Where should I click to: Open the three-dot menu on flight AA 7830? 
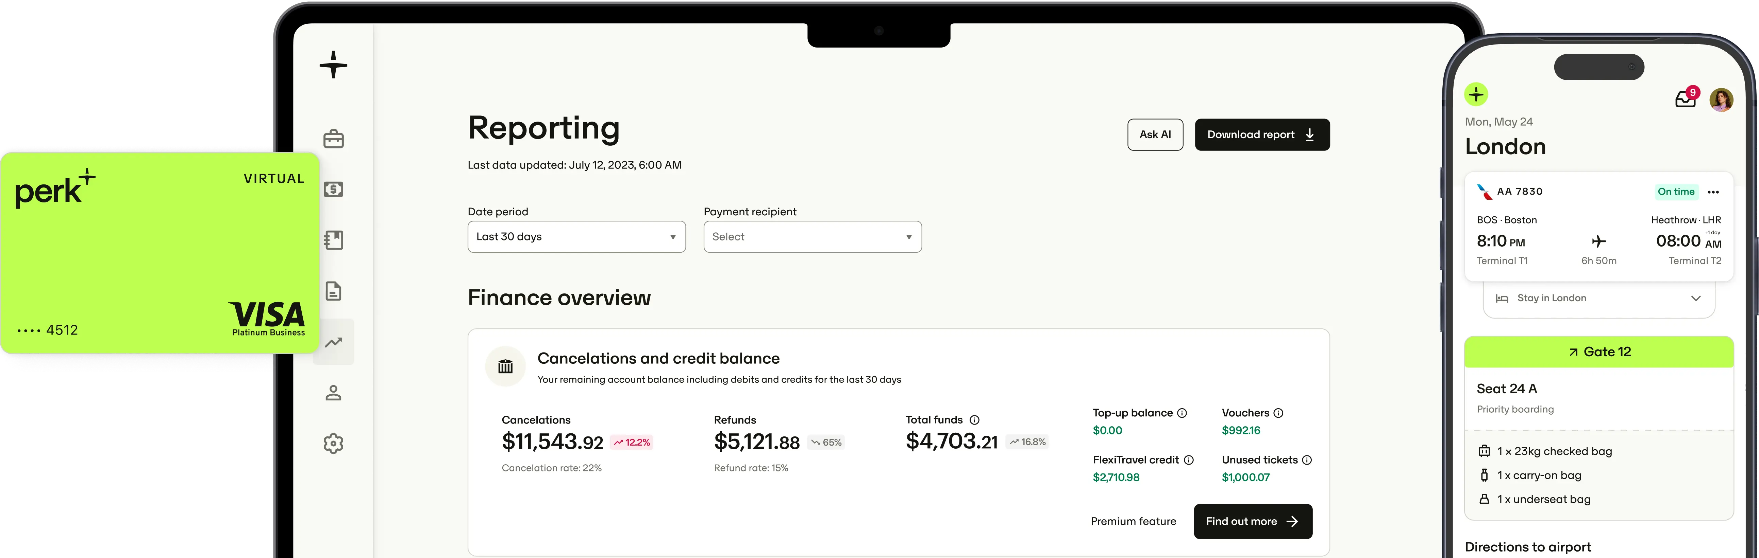[1713, 192]
